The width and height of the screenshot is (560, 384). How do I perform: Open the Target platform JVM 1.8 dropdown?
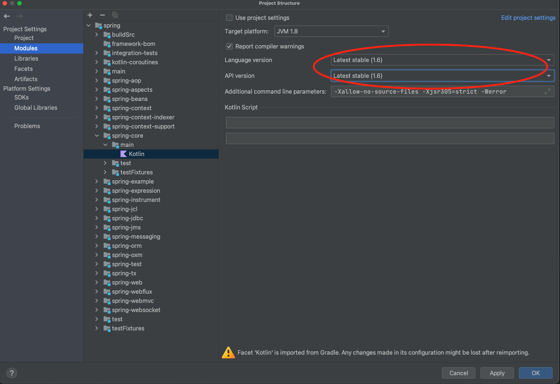click(x=331, y=31)
